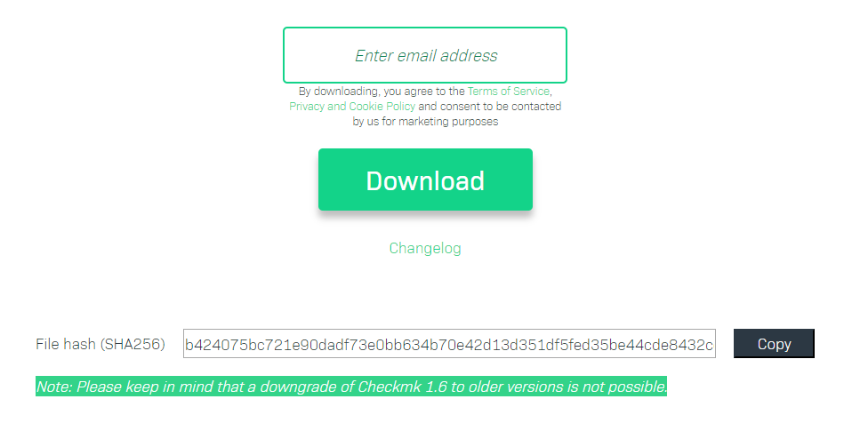Open the Changelog link

(x=425, y=248)
